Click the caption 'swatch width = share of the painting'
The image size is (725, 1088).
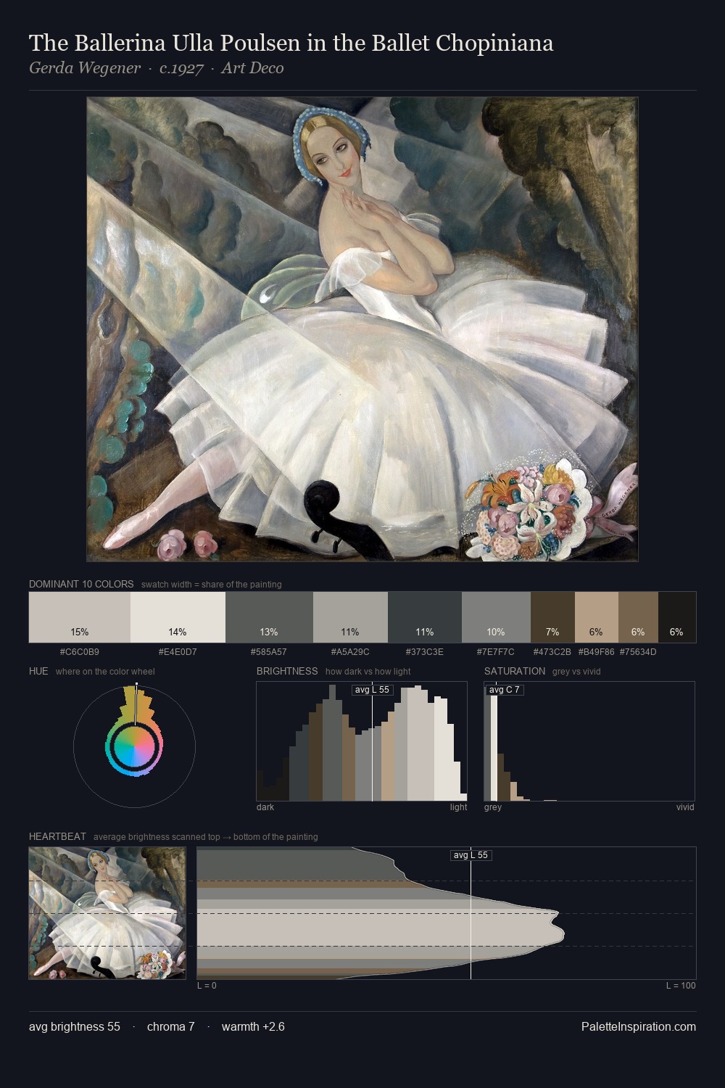click(212, 584)
